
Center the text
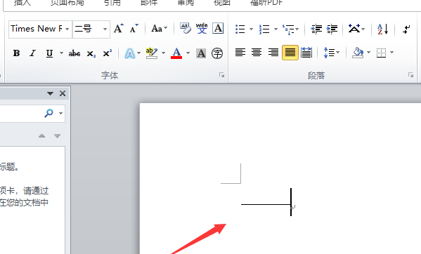coord(257,53)
